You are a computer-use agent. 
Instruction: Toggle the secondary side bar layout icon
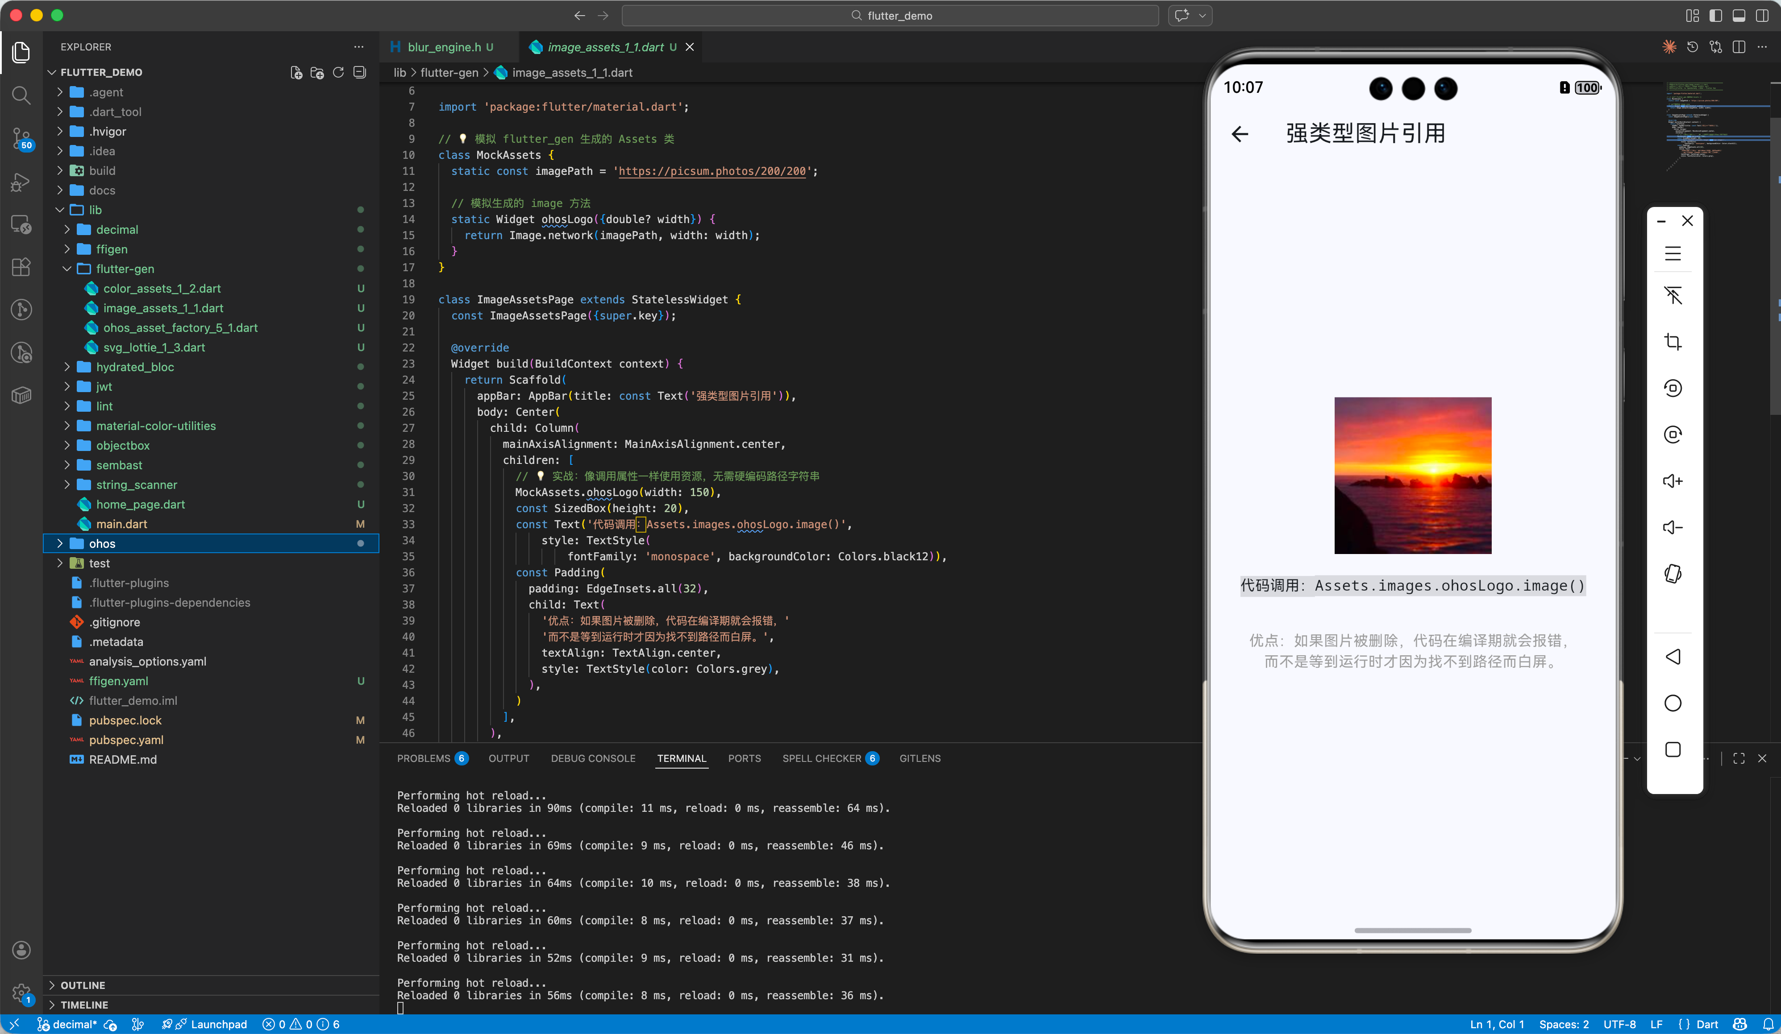coord(1762,16)
